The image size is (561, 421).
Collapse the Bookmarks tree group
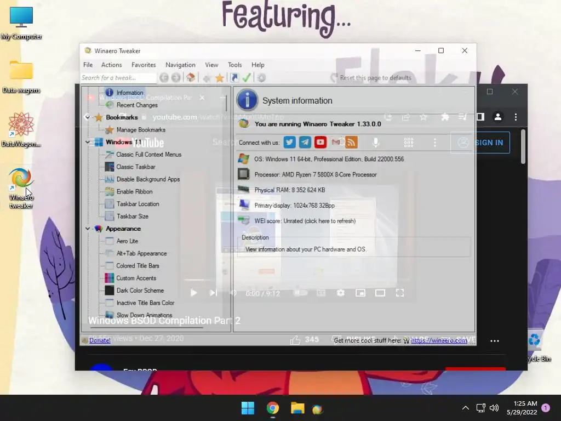[87, 117]
